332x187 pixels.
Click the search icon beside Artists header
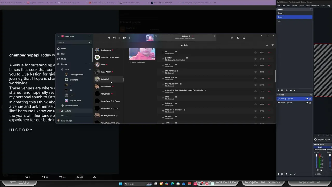pos(267,45)
